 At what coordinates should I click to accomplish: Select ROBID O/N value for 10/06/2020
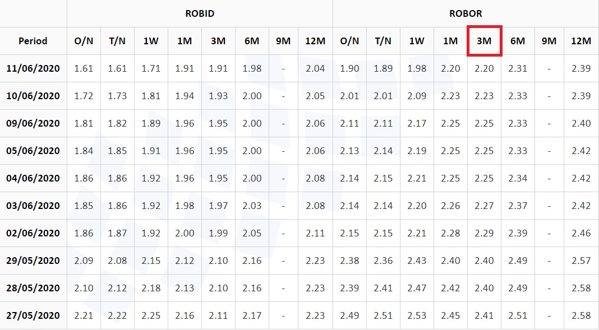coord(84,96)
